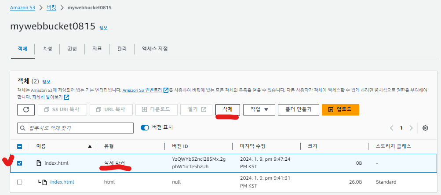Click the 스토리지 클래스 column header
Image resolution: width=441 pixels, height=195 pixels.
(394, 146)
